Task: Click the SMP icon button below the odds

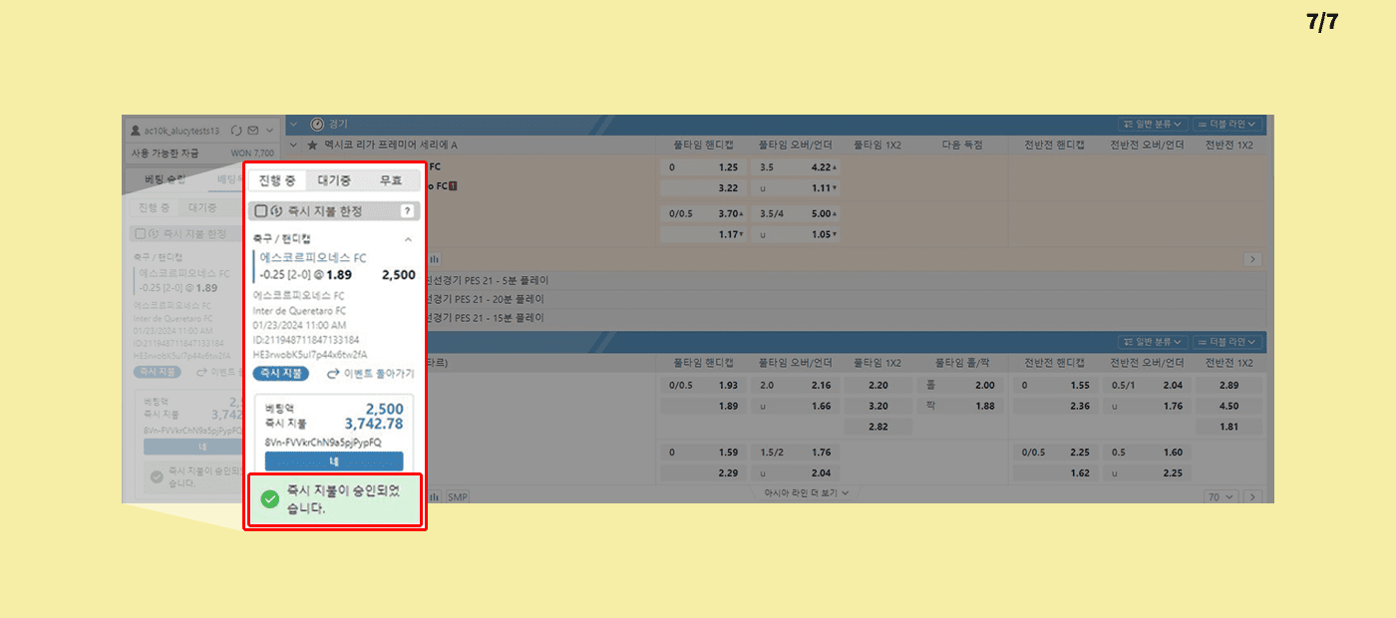Action: [457, 496]
